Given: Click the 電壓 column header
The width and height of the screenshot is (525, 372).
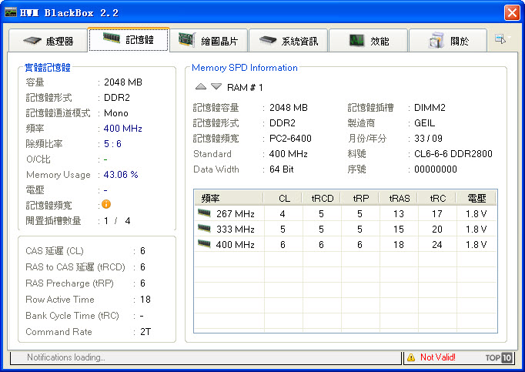Looking at the screenshot, I should pos(477,198).
